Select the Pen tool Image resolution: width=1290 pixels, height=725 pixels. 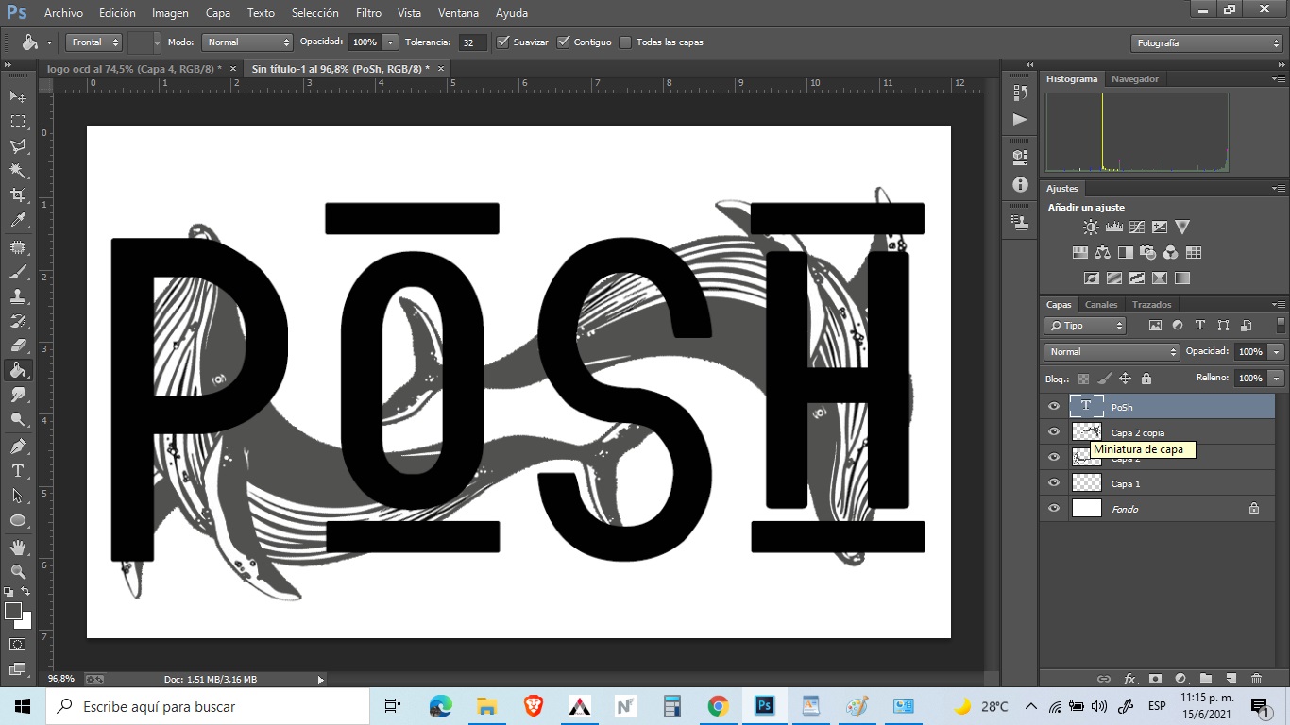click(x=18, y=446)
